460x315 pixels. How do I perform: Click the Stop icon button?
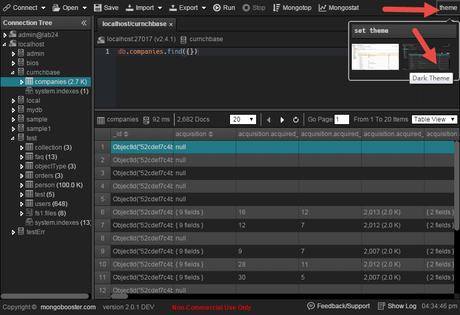[x=246, y=8]
